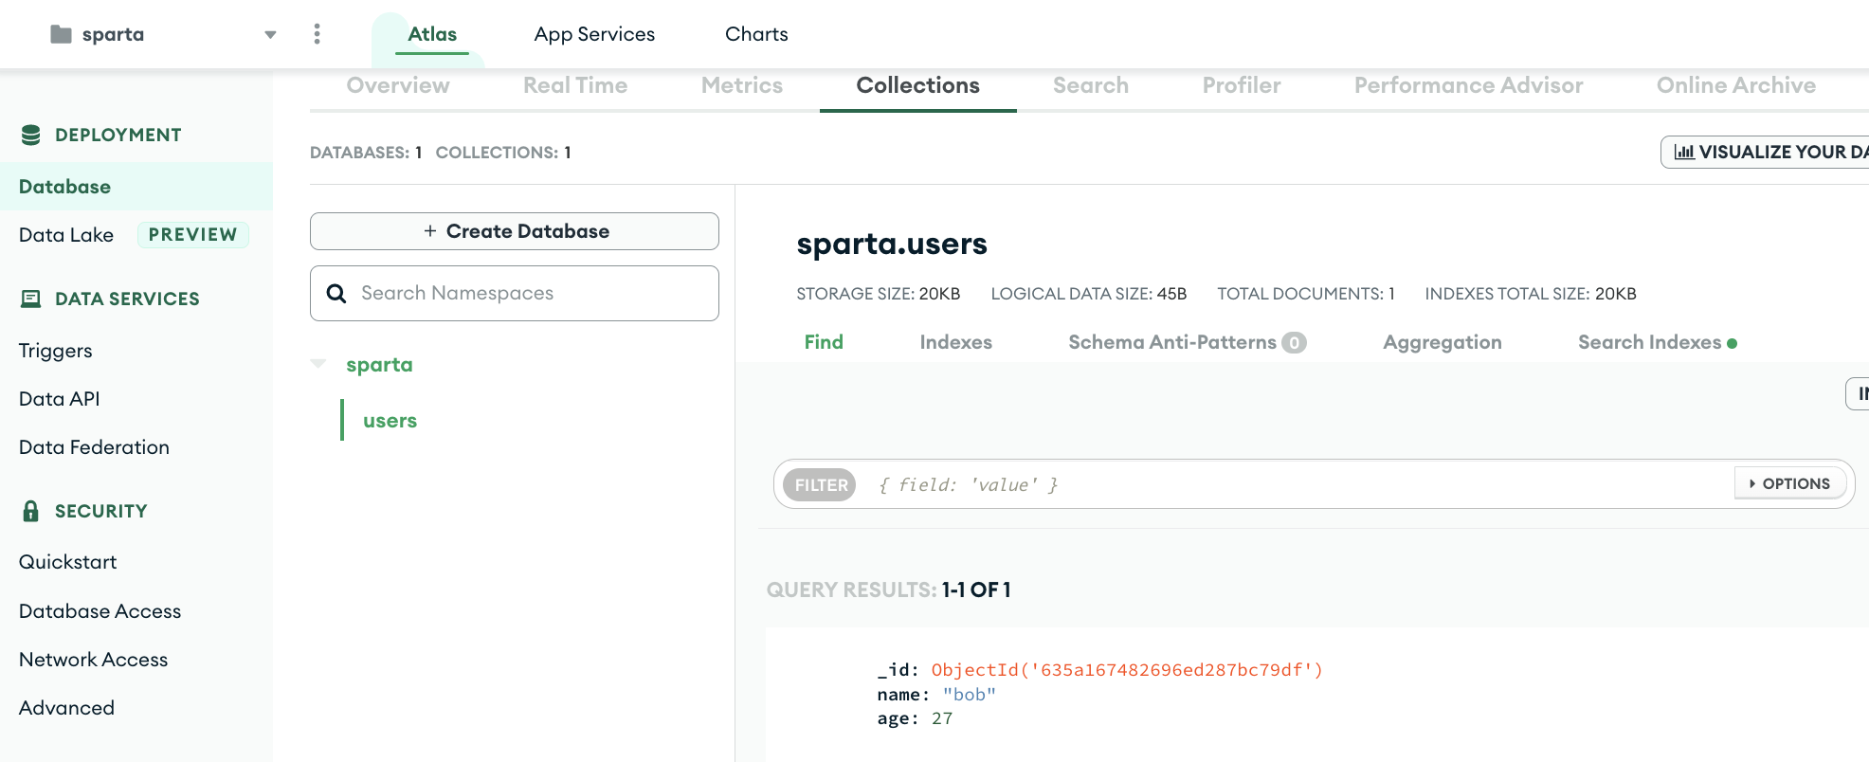
Task: Open the three-dot project options menu
Action: coord(317,34)
